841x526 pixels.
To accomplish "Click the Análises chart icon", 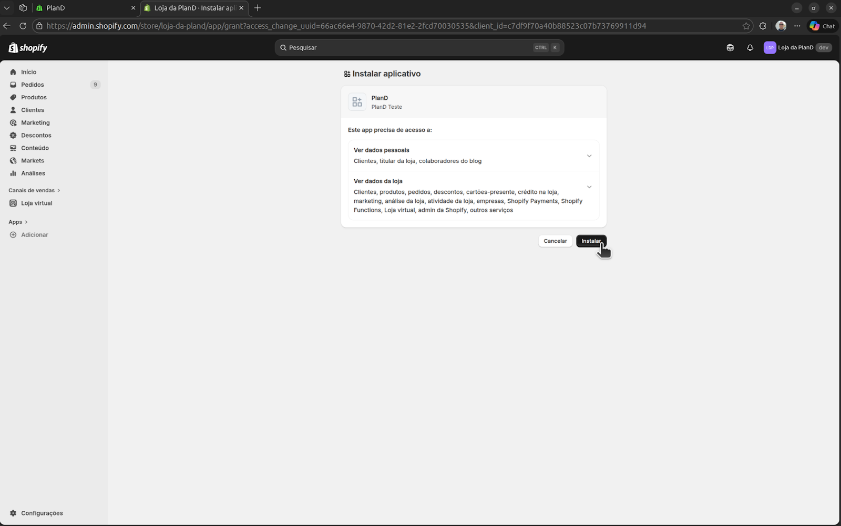I will [13, 173].
